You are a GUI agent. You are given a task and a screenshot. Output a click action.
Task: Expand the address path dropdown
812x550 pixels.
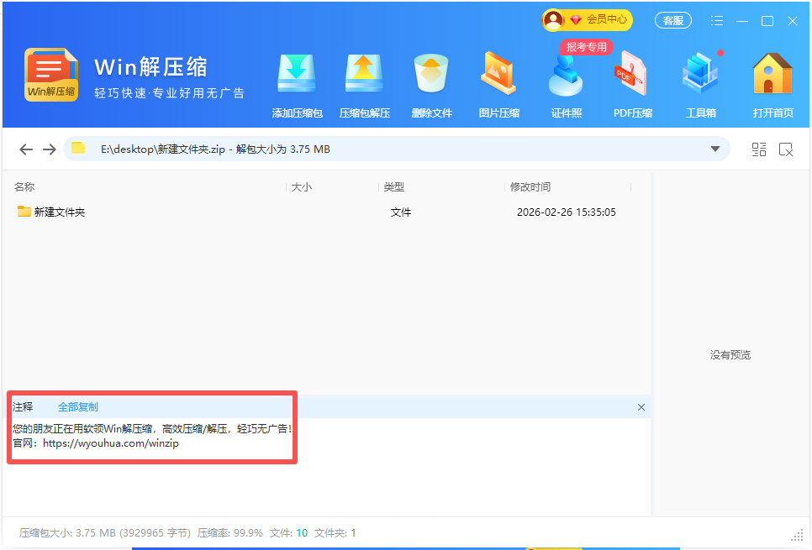tap(715, 149)
